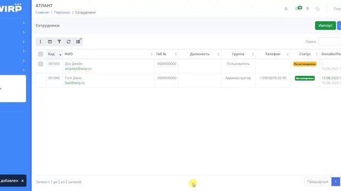Open messages icon with green badge
The width and height of the screenshot is (341, 191).
point(298,8)
